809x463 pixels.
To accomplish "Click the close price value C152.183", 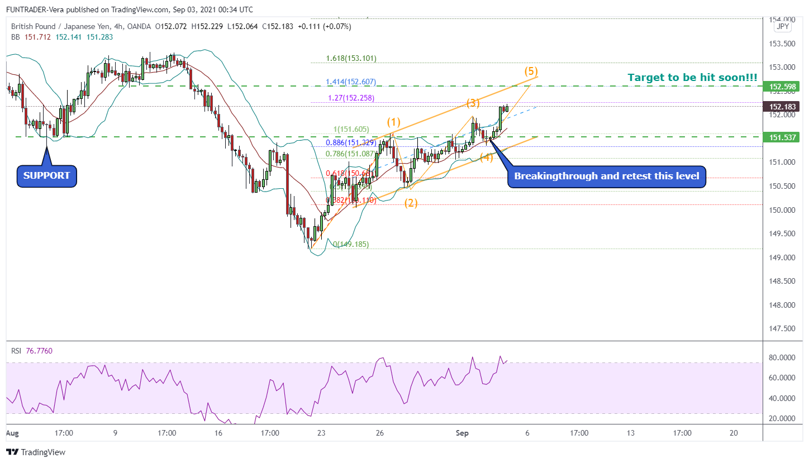I will point(278,26).
